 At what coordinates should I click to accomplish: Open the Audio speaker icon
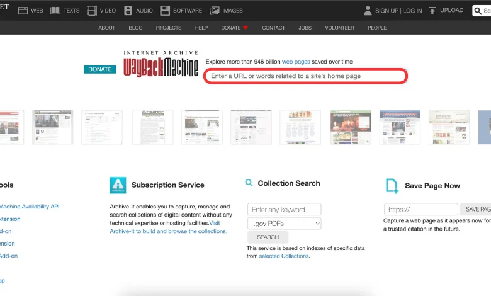pos(128,11)
